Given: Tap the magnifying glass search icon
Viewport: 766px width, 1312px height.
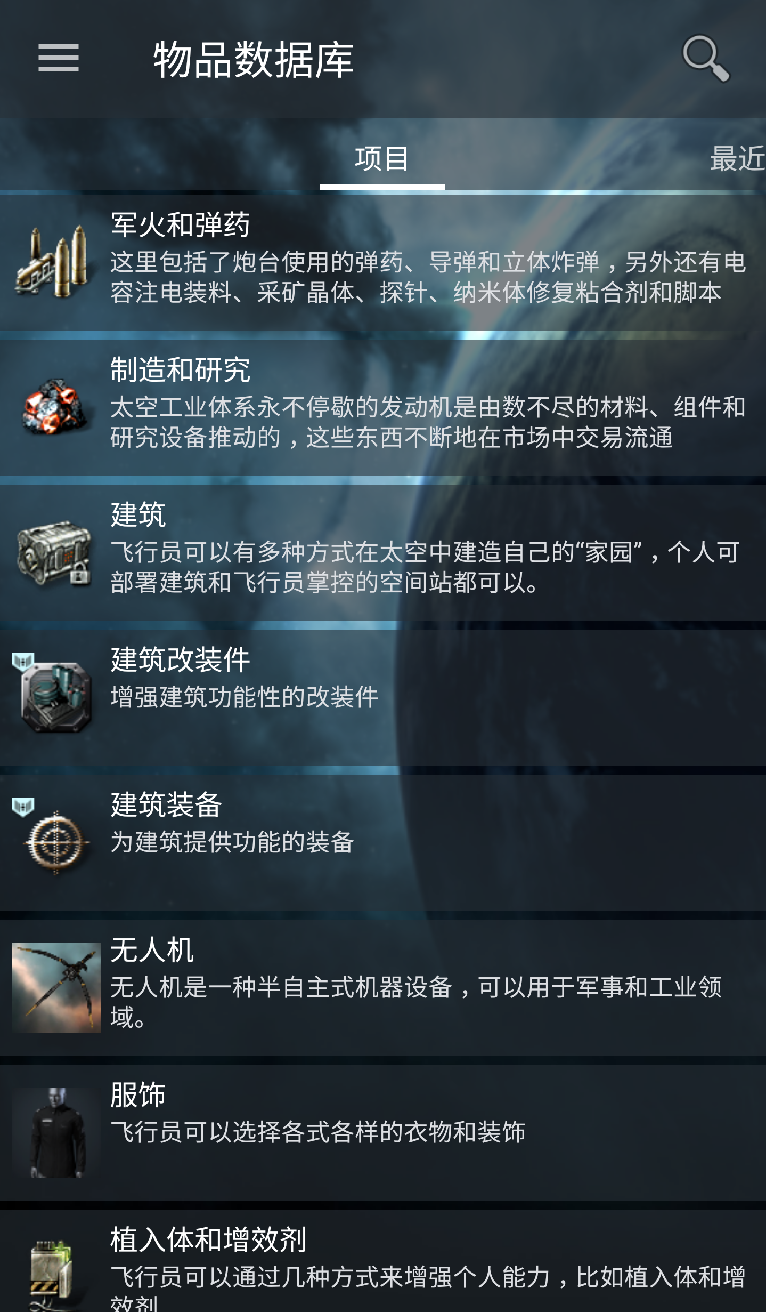Looking at the screenshot, I should pyautogui.click(x=706, y=58).
